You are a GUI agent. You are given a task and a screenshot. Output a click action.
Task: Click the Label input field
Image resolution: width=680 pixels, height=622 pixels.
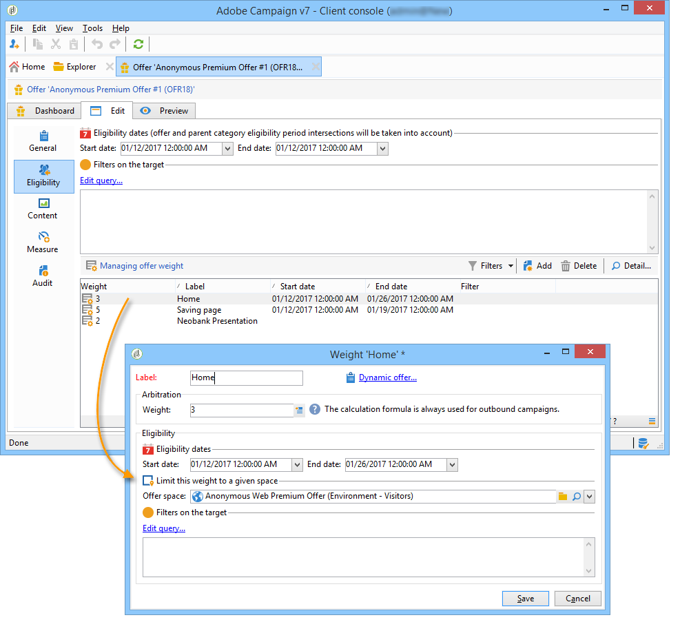pyautogui.click(x=247, y=378)
